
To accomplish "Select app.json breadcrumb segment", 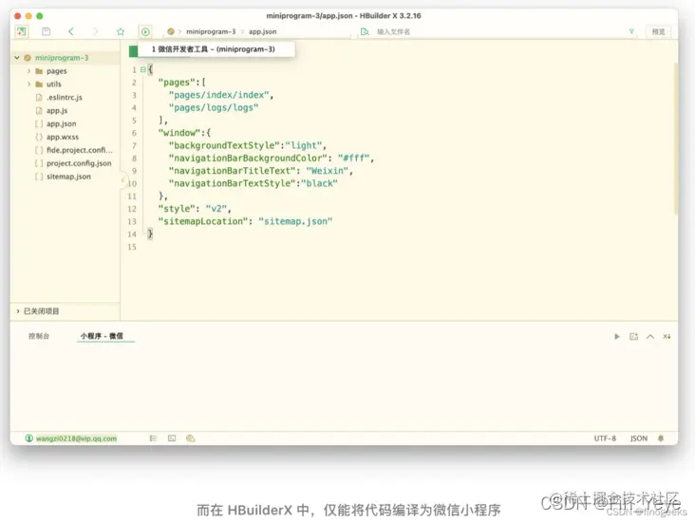I will [262, 32].
